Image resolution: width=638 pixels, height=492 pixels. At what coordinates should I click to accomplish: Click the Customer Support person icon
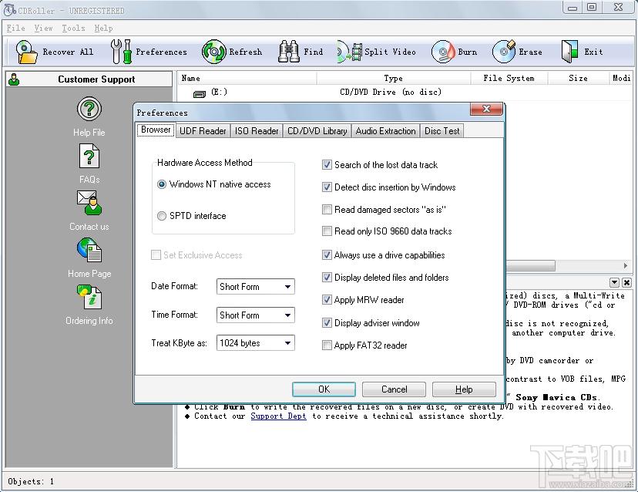tap(14, 79)
